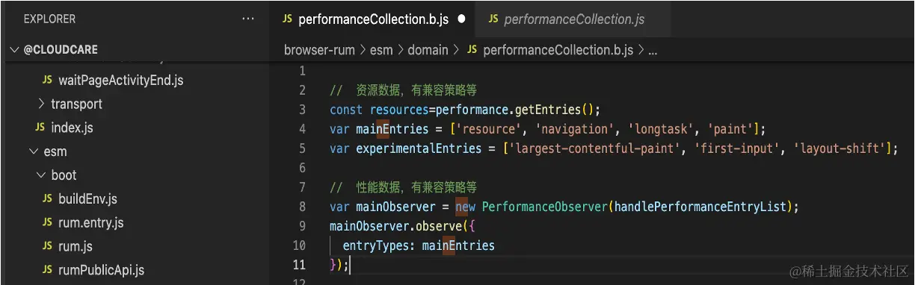Click 'getEntries' method call
The width and height of the screenshot is (915, 285).
coord(548,110)
